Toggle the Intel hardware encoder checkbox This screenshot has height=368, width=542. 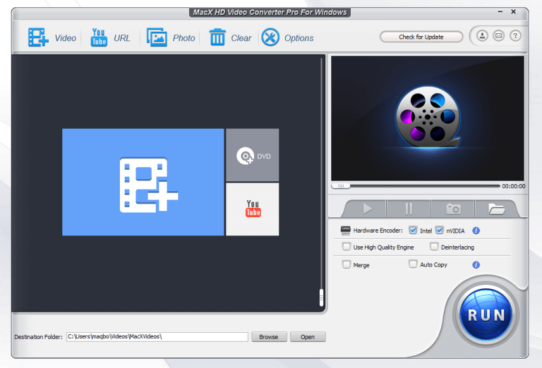pos(413,230)
